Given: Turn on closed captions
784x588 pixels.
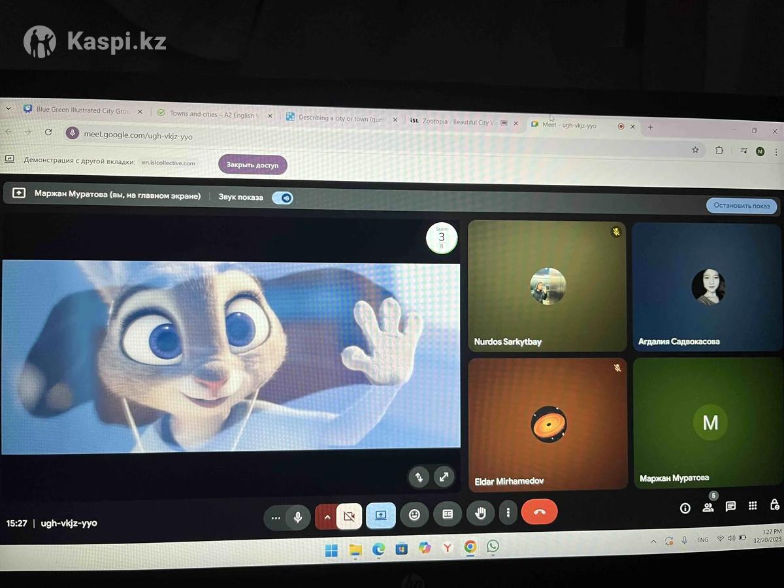Looking at the screenshot, I should (448, 514).
